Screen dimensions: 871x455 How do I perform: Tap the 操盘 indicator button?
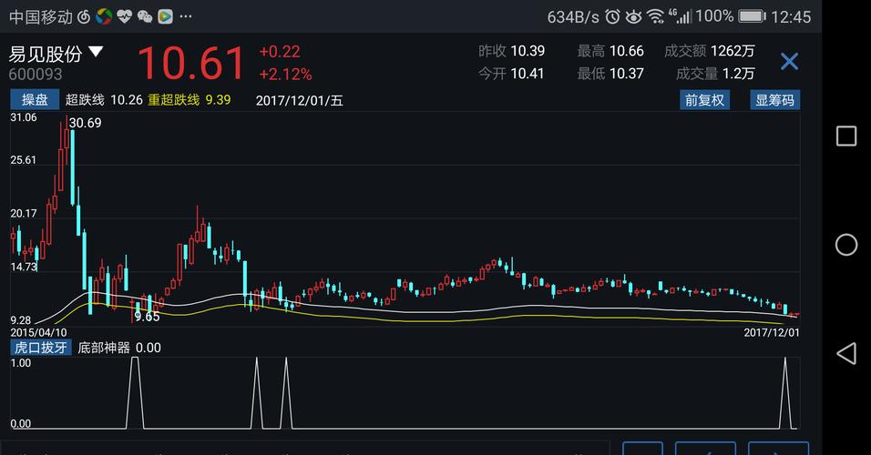click(35, 100)
